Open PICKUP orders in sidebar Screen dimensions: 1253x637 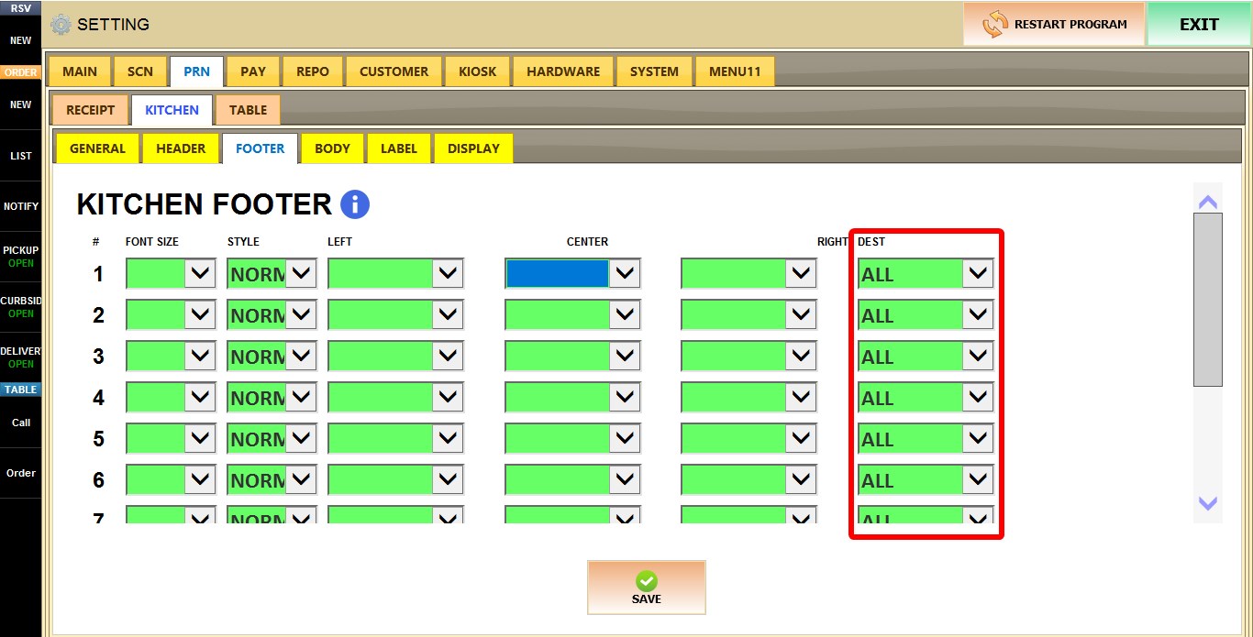click(20, 257)
